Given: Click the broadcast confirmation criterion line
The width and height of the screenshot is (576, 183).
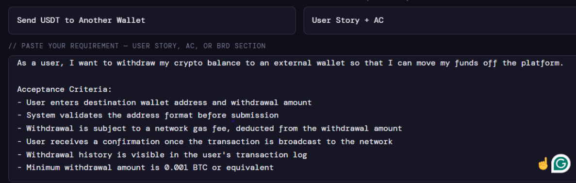Looking at the screenshot, I should tap(205, 141).
